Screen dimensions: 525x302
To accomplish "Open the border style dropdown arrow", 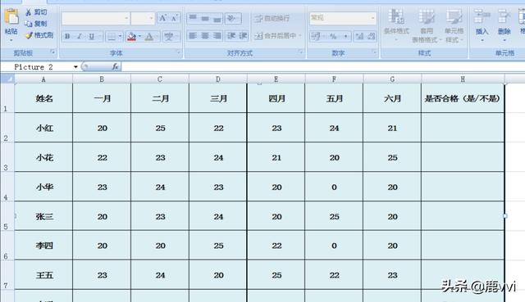I will 120,36.
